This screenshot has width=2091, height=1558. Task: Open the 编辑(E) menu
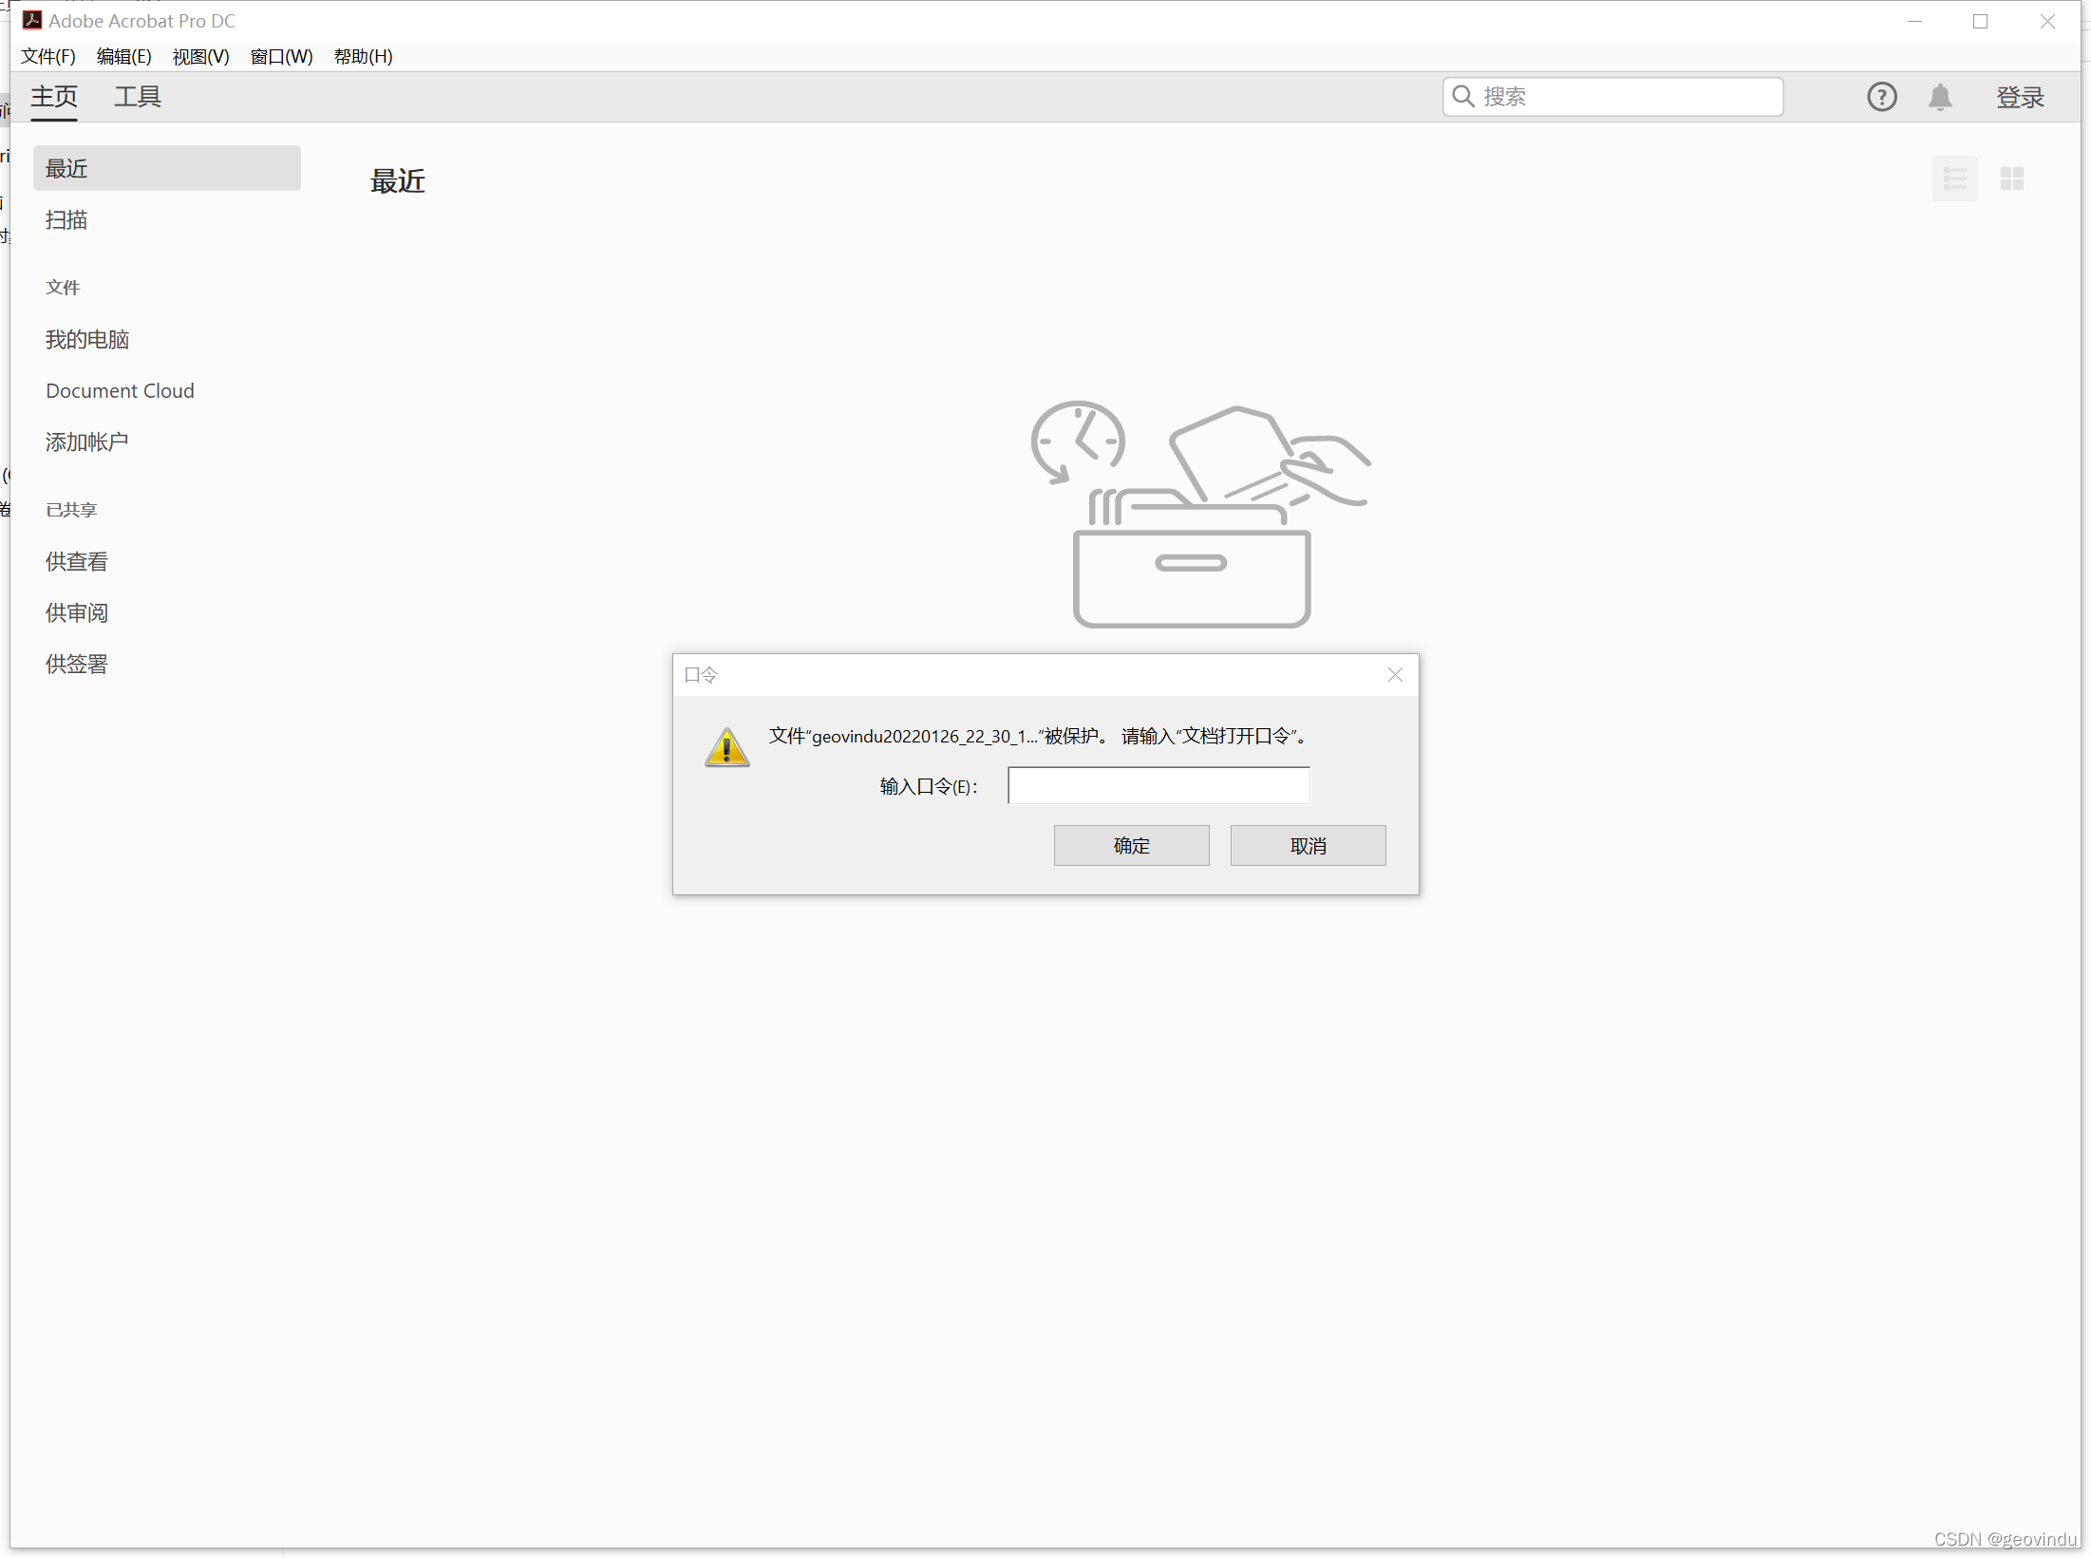pos(123,57)
